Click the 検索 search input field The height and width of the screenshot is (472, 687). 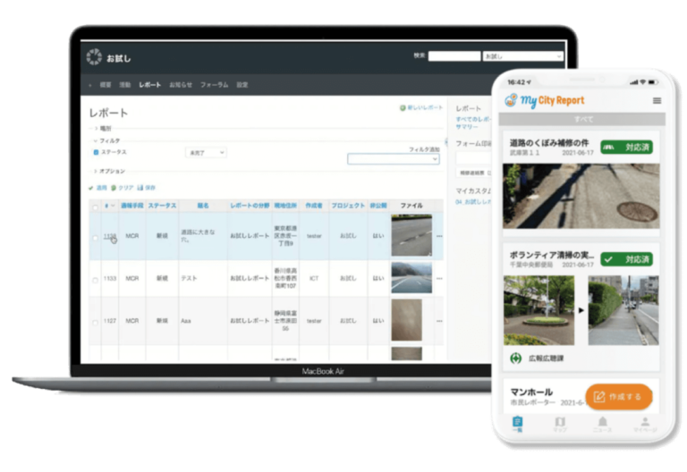[x=454, y=55]
